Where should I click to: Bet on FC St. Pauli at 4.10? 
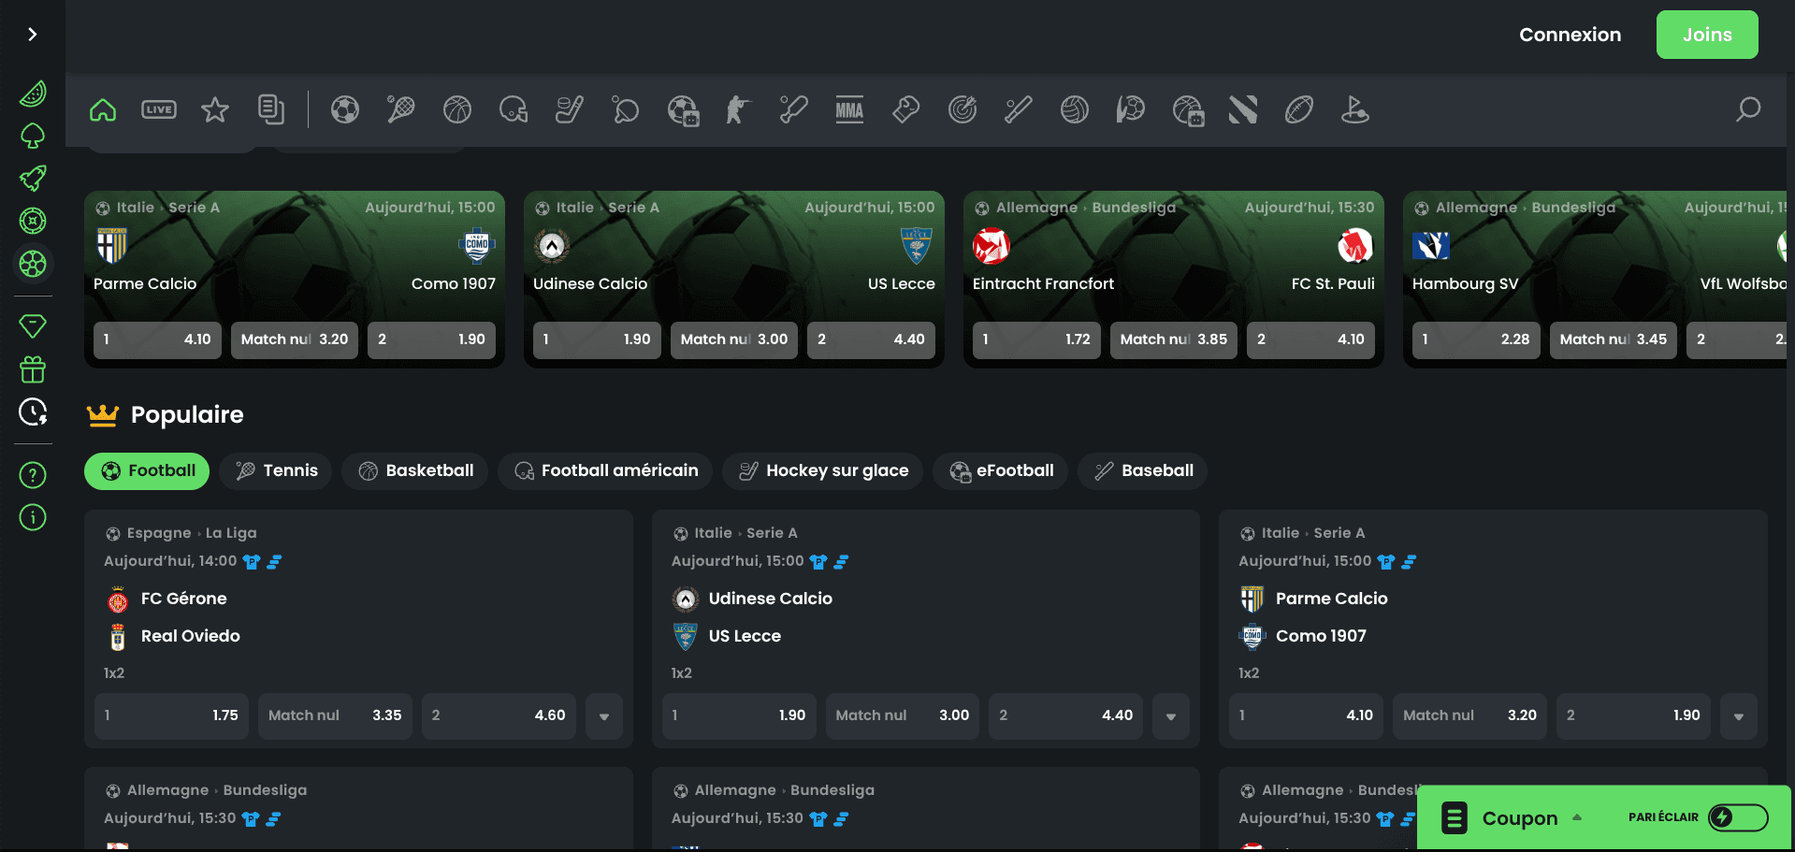(1310, 340)
